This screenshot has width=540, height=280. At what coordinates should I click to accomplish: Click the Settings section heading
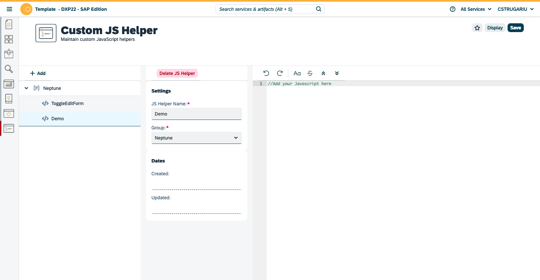161,91
